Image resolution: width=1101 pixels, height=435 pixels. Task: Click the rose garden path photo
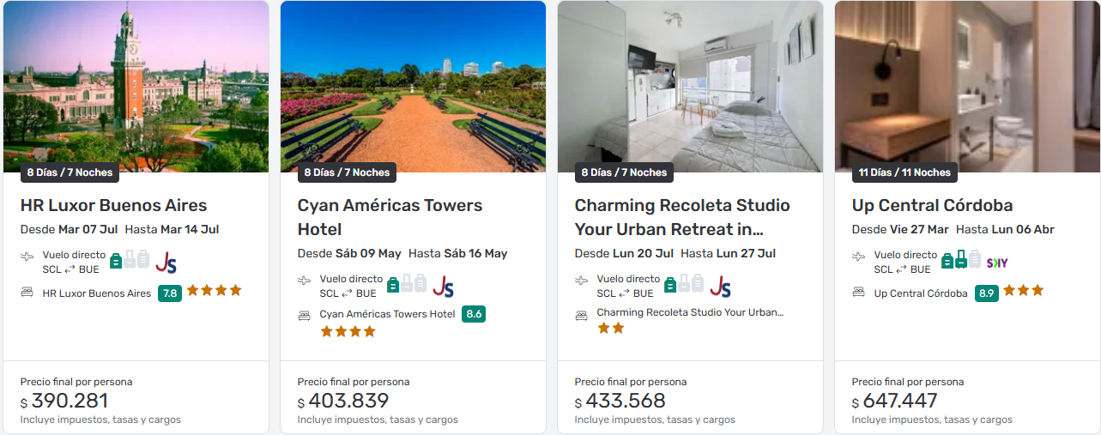point(413,86)
